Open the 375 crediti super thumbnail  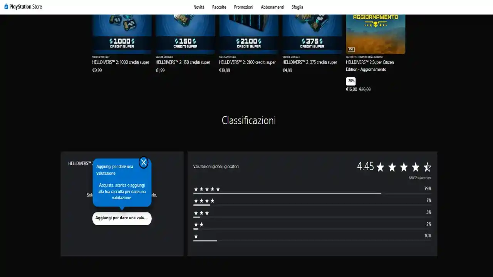point(312,34)
